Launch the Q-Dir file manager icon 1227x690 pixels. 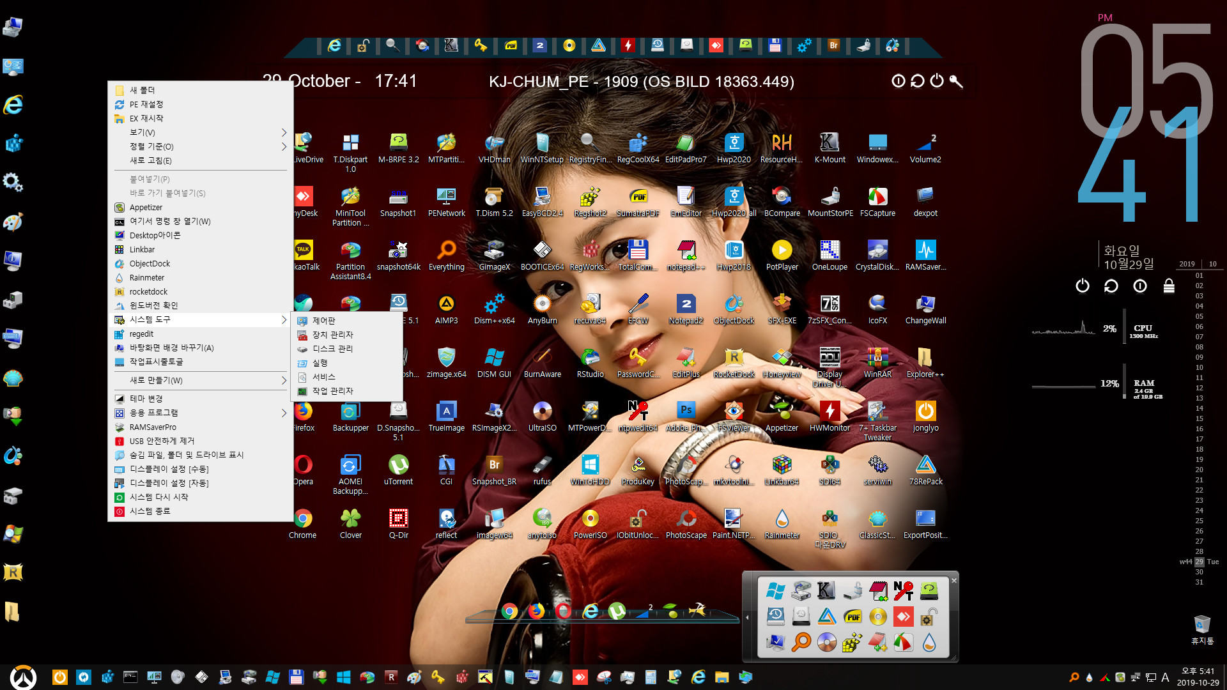click(398, 523)
